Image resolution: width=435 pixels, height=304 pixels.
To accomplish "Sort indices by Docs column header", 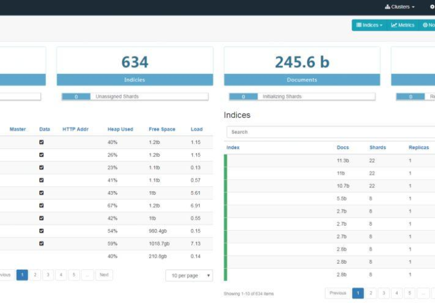I will (x=342, y=148).
